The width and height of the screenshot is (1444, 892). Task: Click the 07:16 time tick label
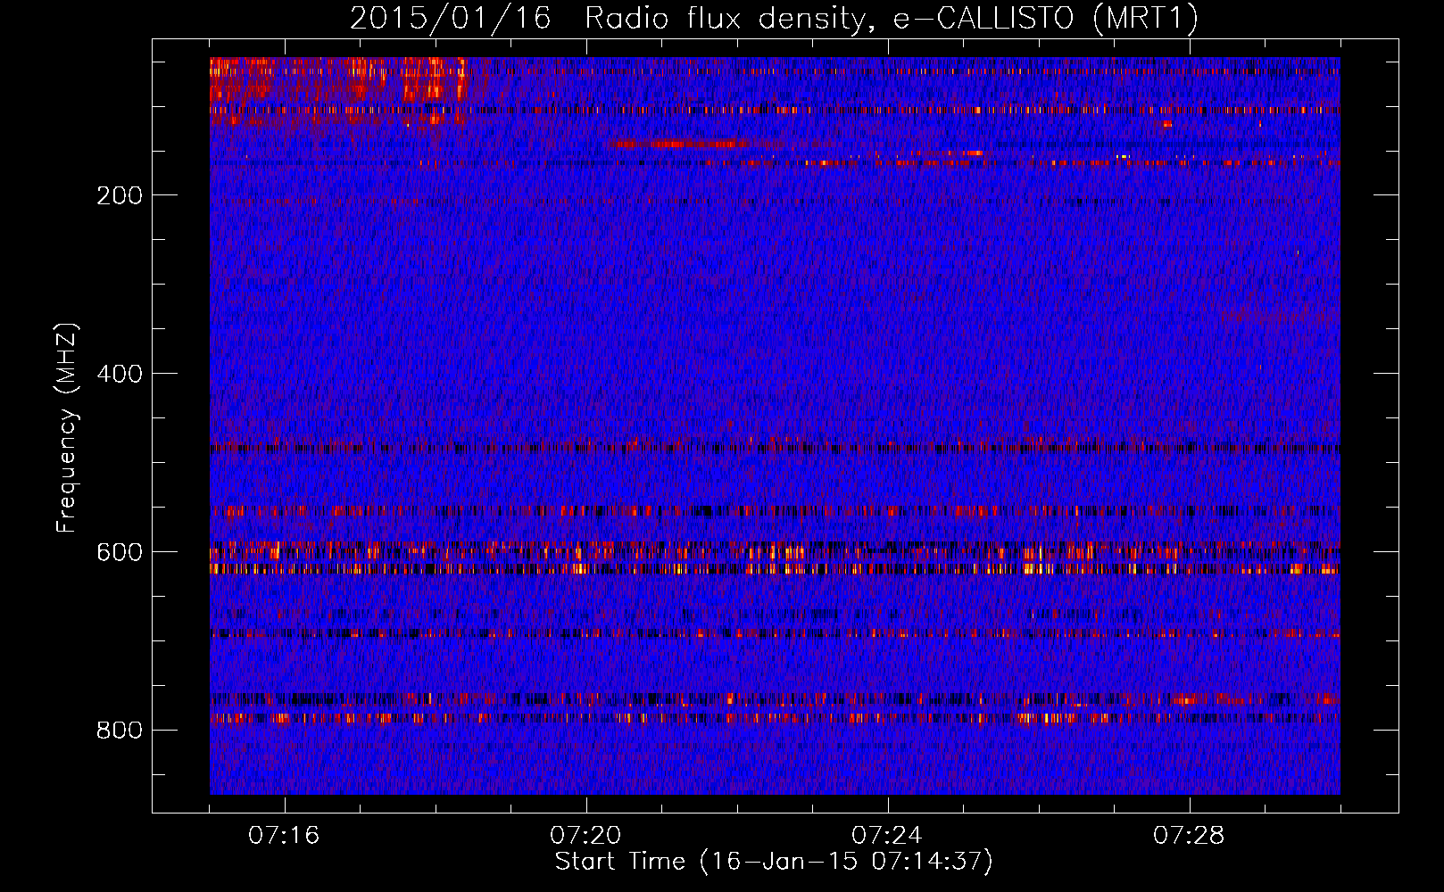point(284,836)
